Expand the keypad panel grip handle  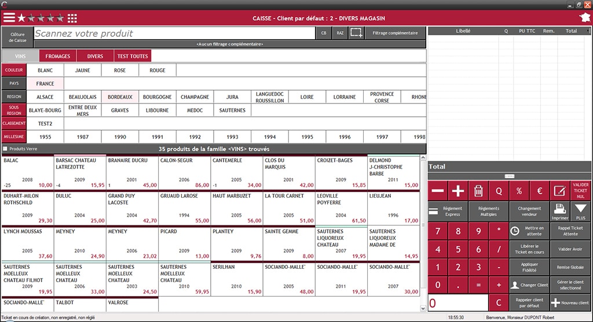(509, 176)
